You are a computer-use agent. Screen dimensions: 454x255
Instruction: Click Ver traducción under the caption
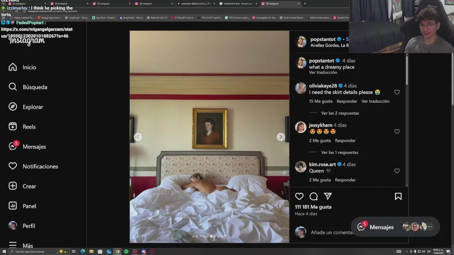pyautogui.click(x=323, y=72)
